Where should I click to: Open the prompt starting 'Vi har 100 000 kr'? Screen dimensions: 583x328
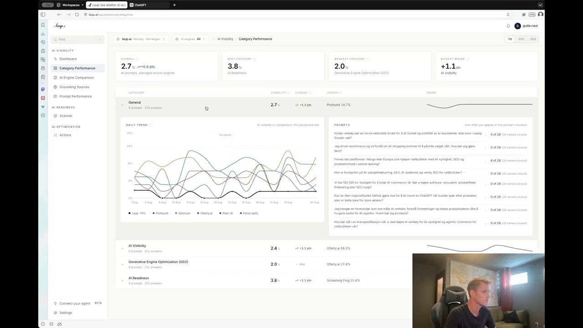point(430,185)
